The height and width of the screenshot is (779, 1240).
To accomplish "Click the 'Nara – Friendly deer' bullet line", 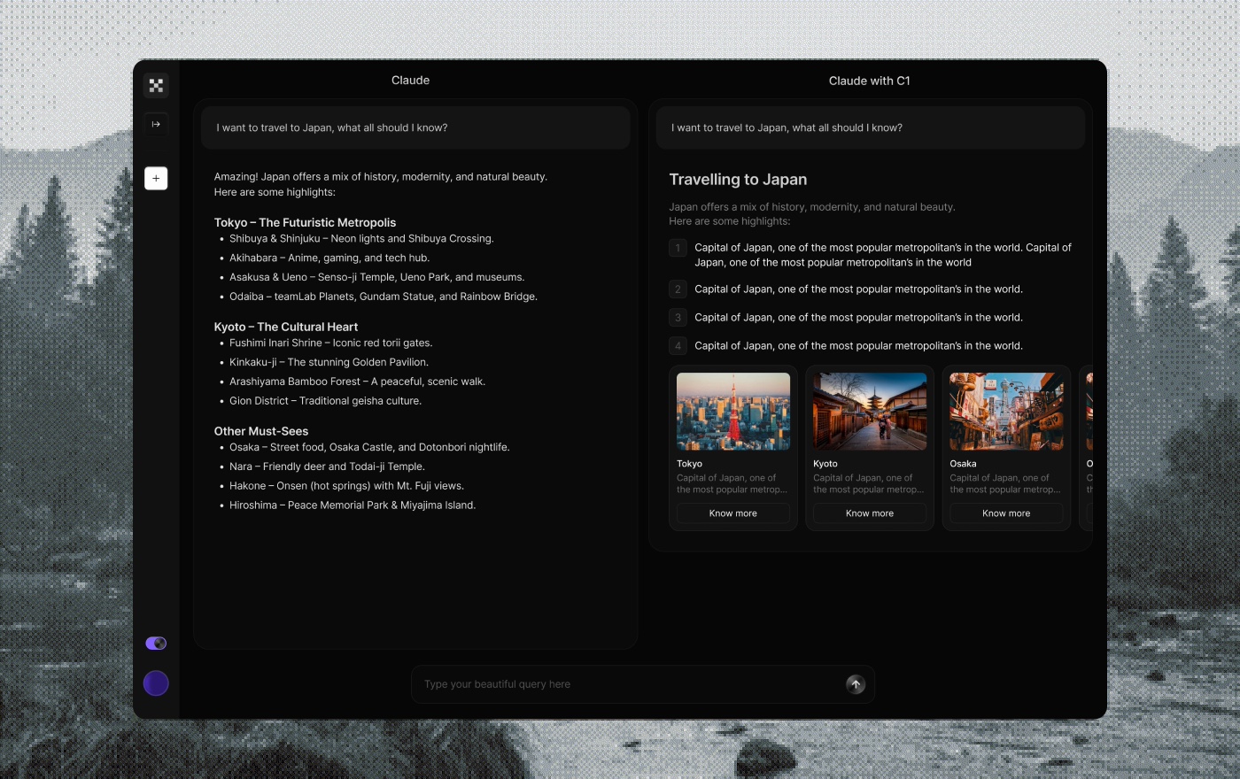I will (327, 467).
